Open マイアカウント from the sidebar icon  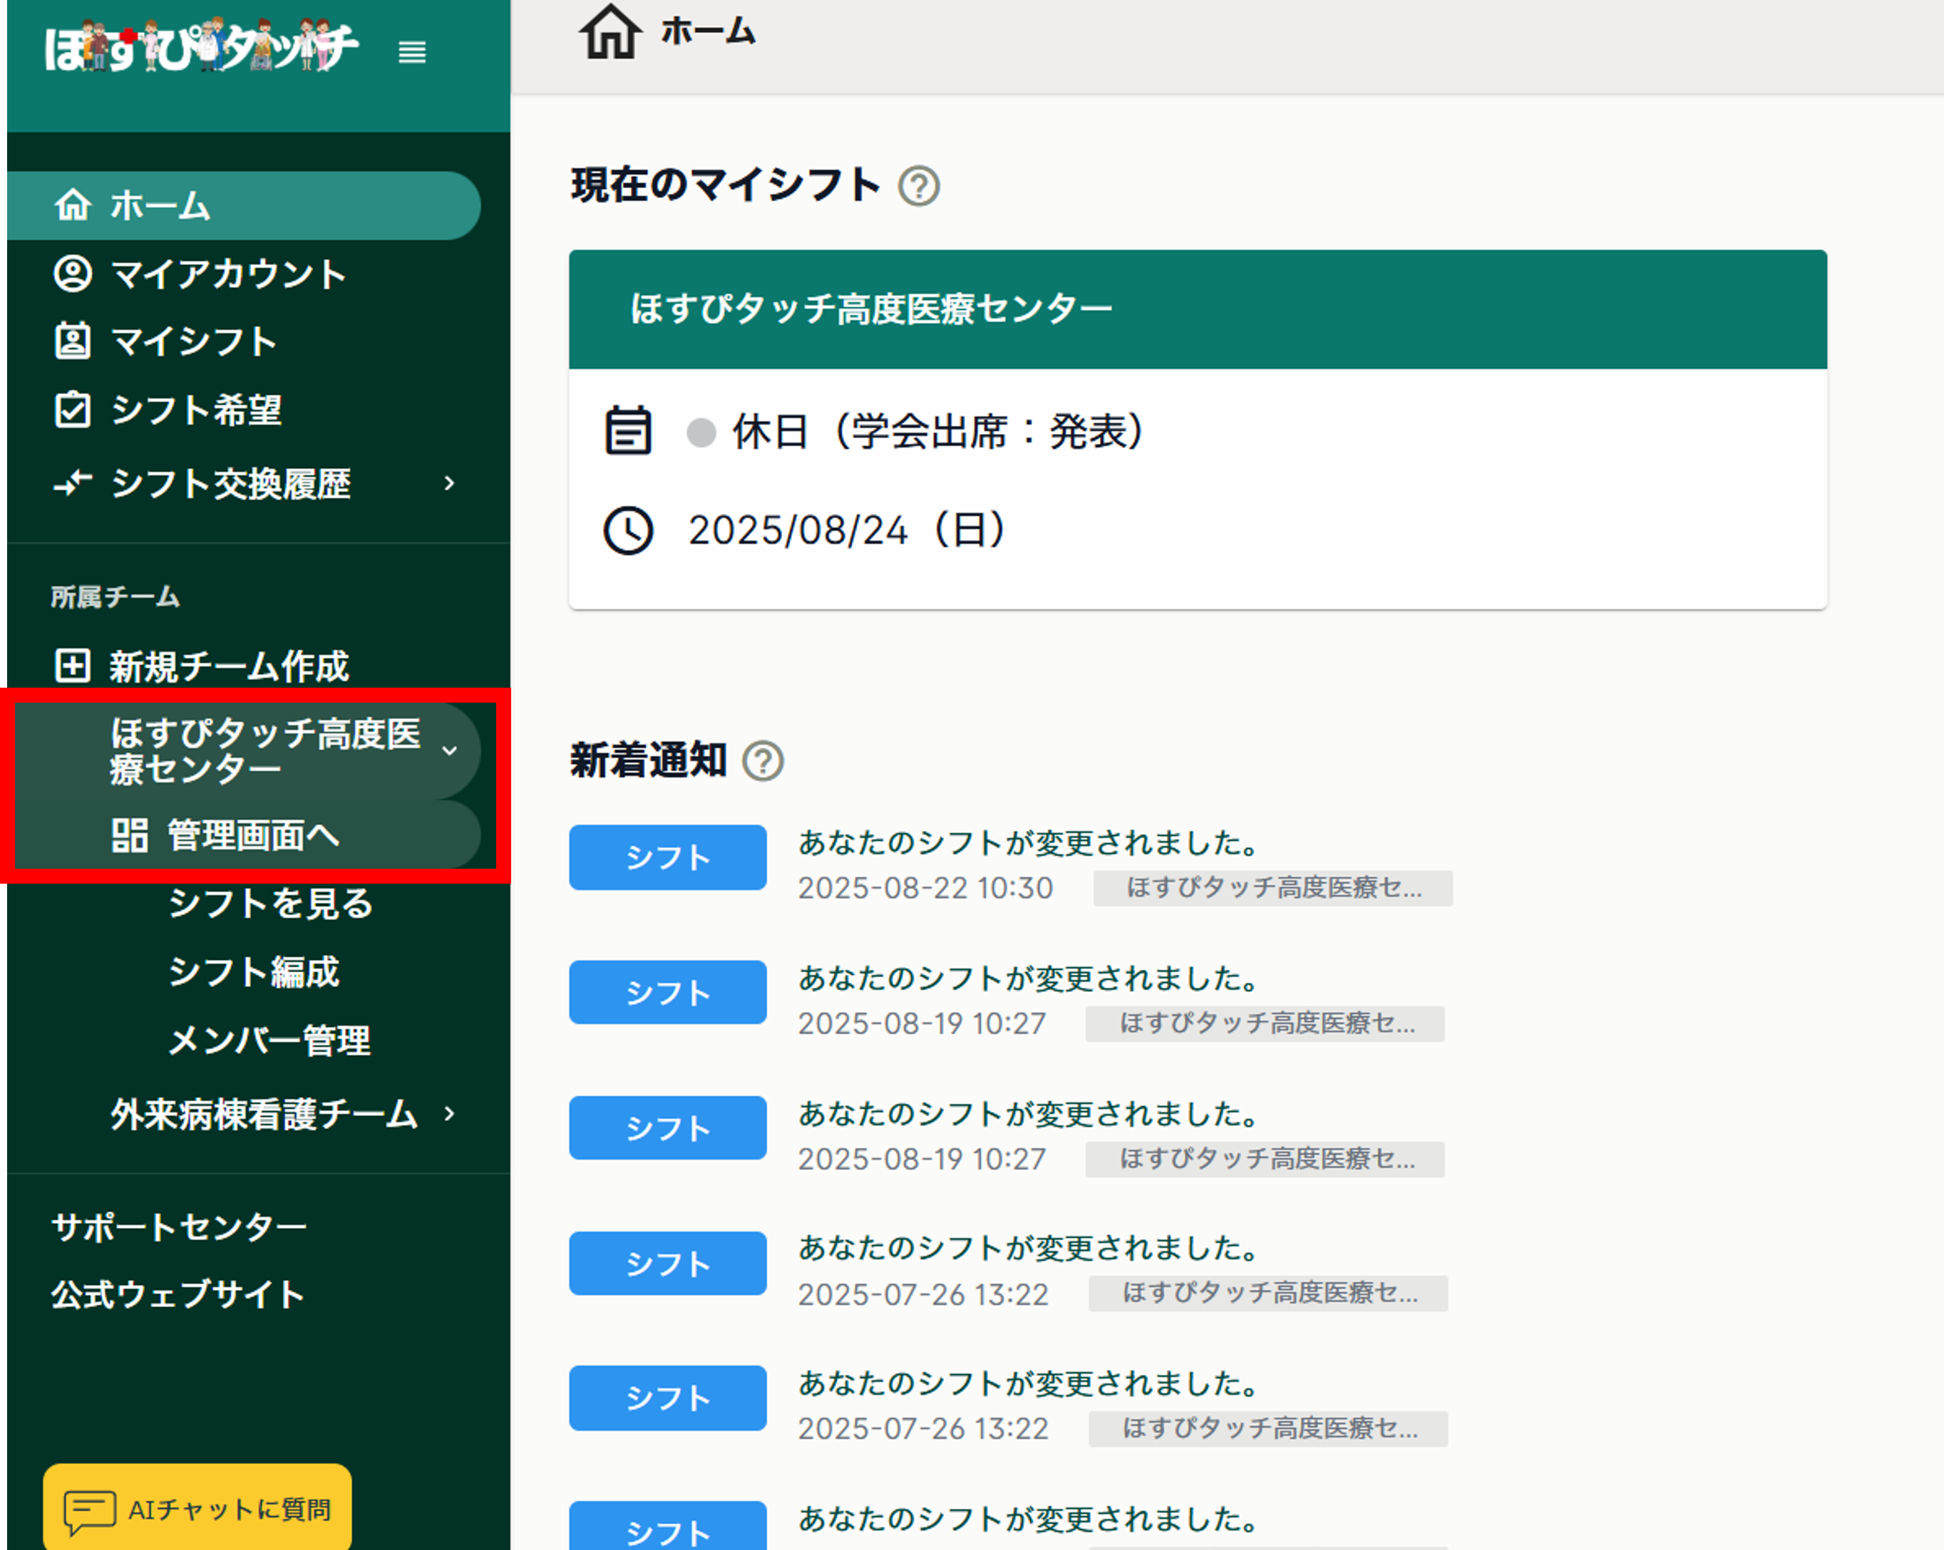coord(73,273)
